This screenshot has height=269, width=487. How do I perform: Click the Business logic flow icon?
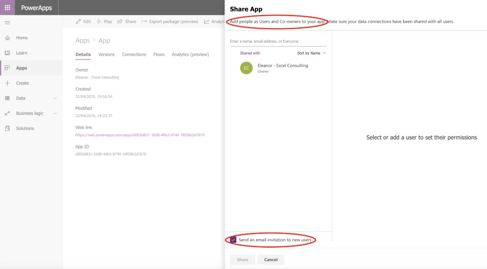(x=8, y=113)
